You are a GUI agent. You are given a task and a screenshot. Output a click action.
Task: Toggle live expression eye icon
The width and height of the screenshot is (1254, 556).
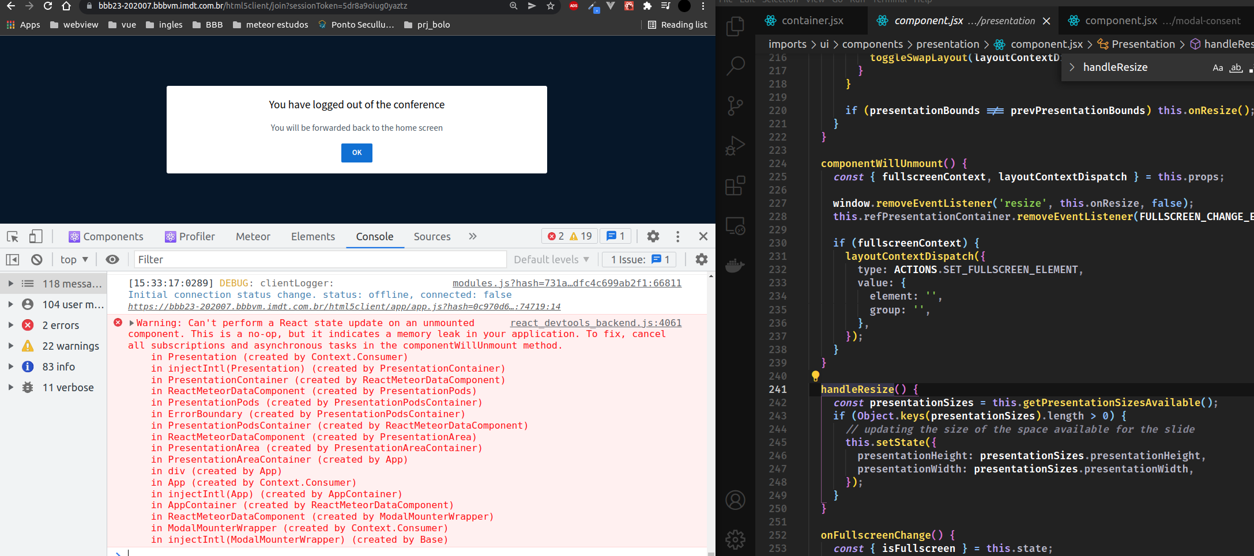coord(112,260)
